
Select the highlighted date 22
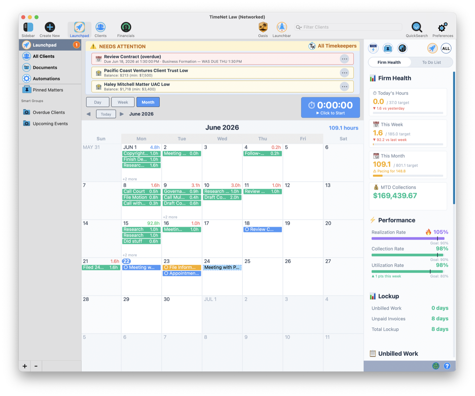pyautogui.click(x=126, y=261)
